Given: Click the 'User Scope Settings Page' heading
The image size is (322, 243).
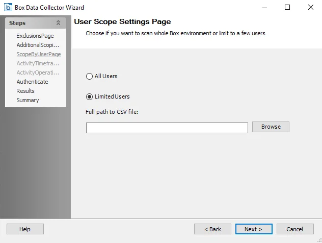Looking at the screenshot, I should click(x=122, y=22).
